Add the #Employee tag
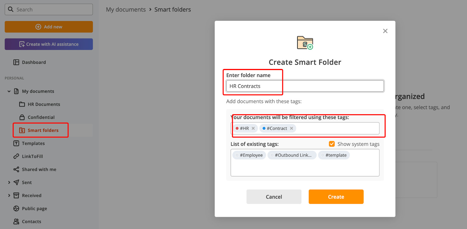 pyautogui.click(x=249, y=155)
